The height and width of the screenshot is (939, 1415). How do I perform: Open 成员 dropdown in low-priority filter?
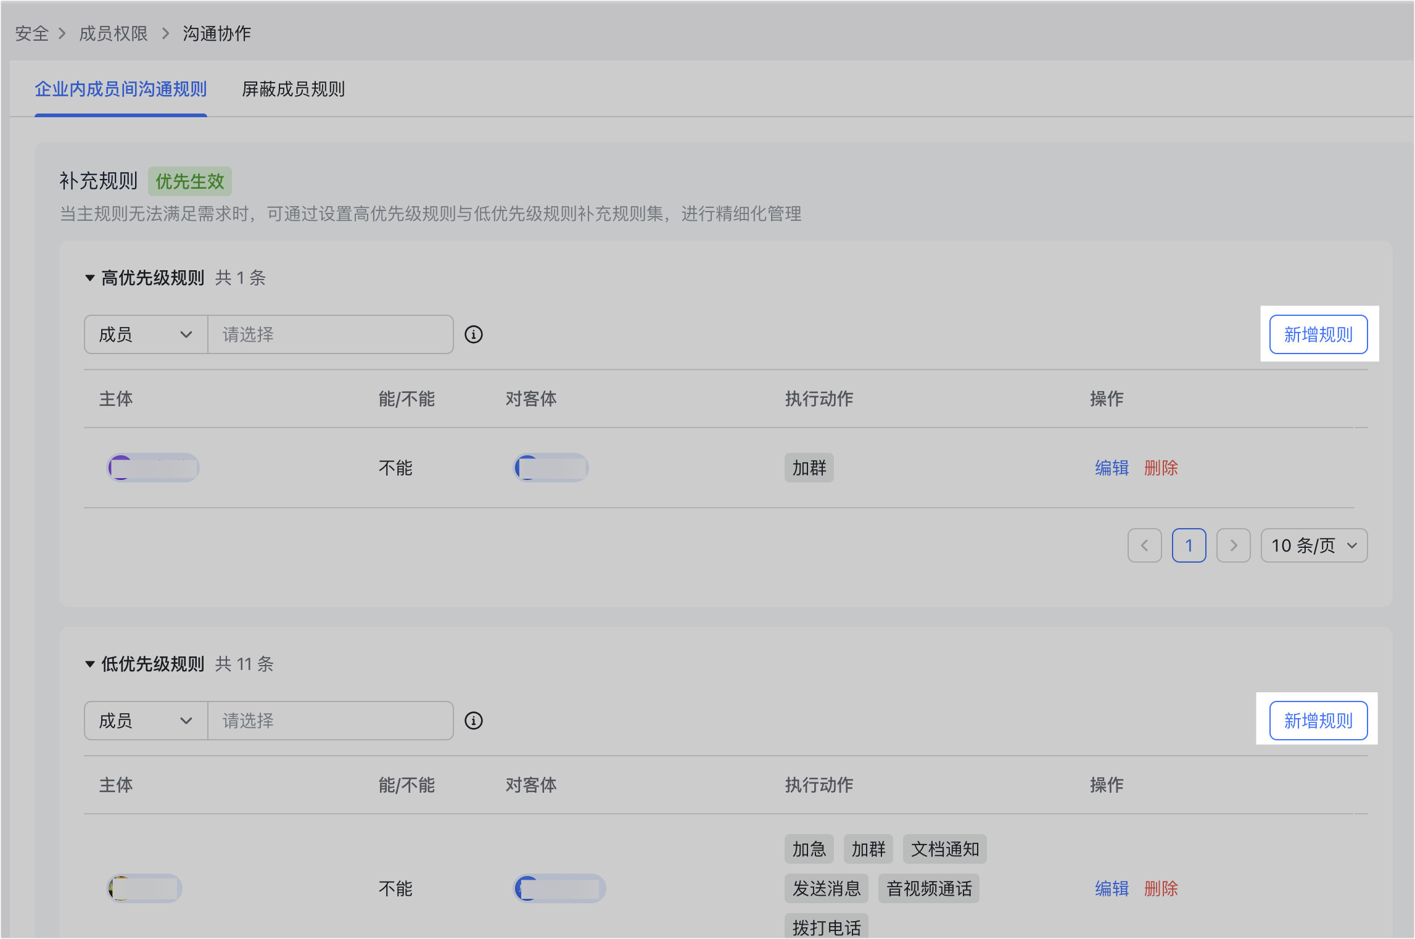pyautogui.click(x=146, y=721)
